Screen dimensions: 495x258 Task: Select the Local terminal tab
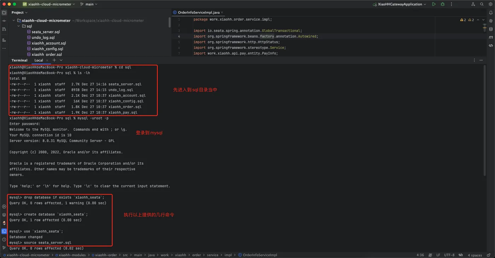click(39, 60)
